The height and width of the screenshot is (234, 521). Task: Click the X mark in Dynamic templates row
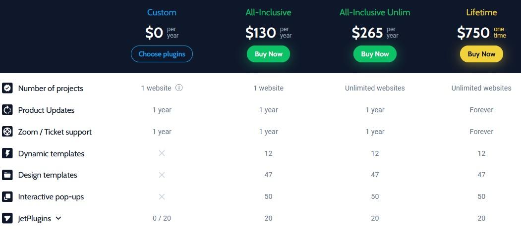point(162,153)
